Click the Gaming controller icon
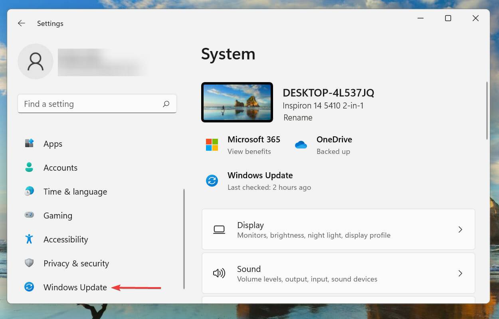 pos(29,215)
